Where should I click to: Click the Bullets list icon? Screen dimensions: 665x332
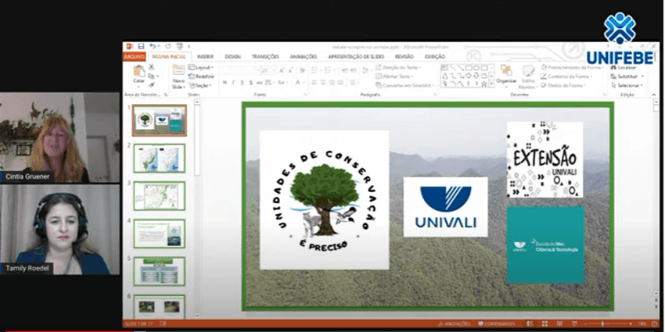(x=315, y=70)
